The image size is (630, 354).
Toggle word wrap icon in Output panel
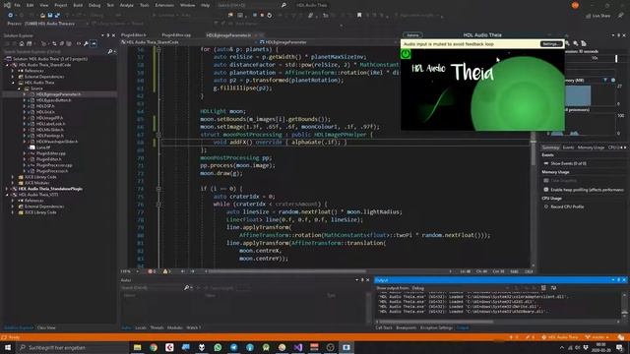(553, 288)
